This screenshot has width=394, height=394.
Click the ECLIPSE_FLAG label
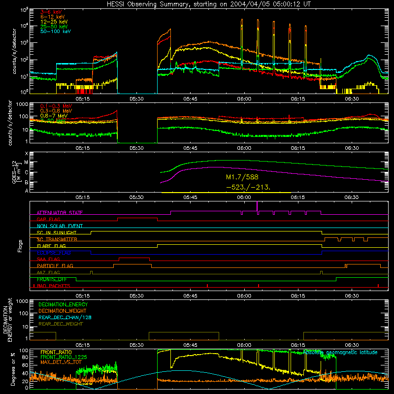tap(54, 253)
